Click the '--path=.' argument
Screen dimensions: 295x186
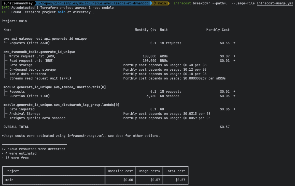click(220, 3)
